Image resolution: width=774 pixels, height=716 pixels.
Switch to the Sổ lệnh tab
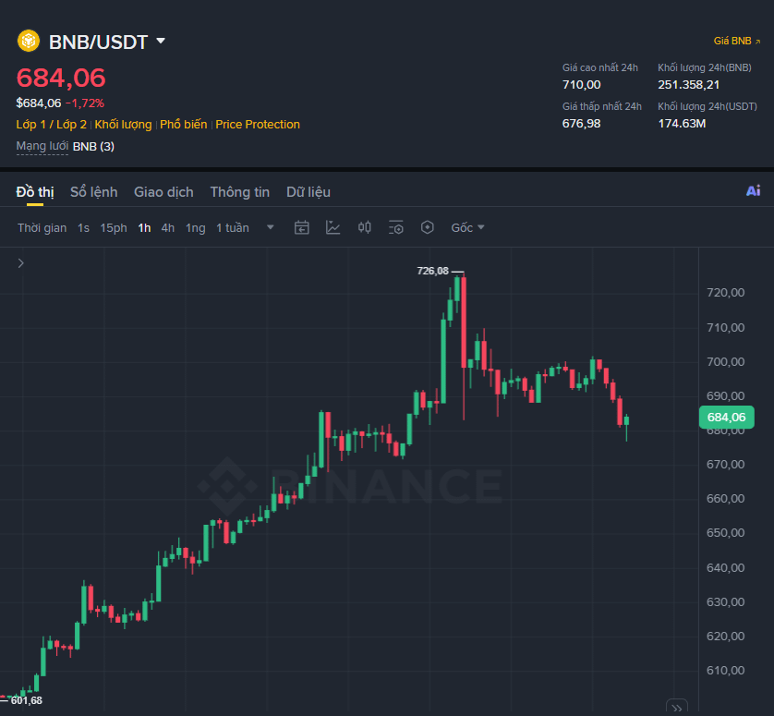click(x=94, y=192)
